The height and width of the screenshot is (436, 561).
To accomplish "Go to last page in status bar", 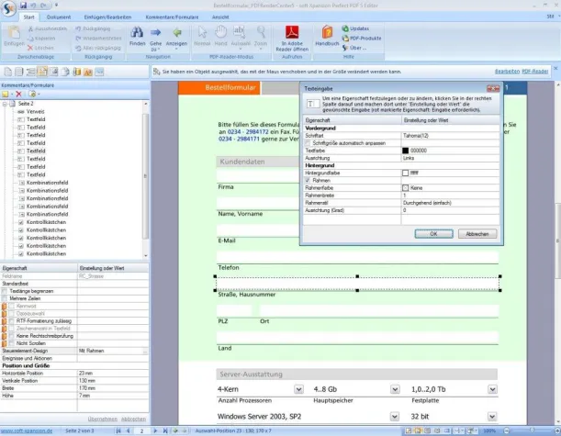I will [x=165, y=430].
